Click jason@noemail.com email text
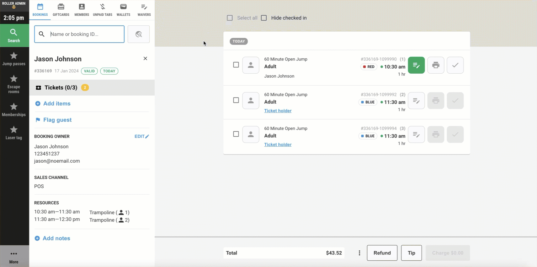Image resolution: width=537 pixels, height=267 pixels. tap(57, 161)
